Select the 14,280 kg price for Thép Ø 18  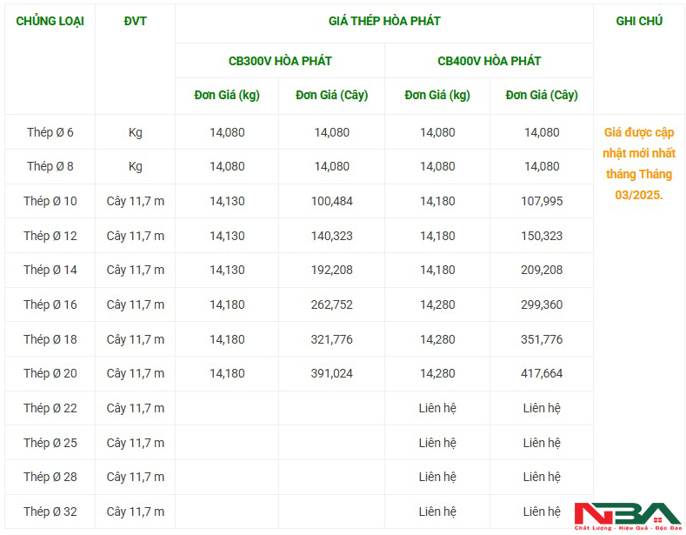[437, 339]
